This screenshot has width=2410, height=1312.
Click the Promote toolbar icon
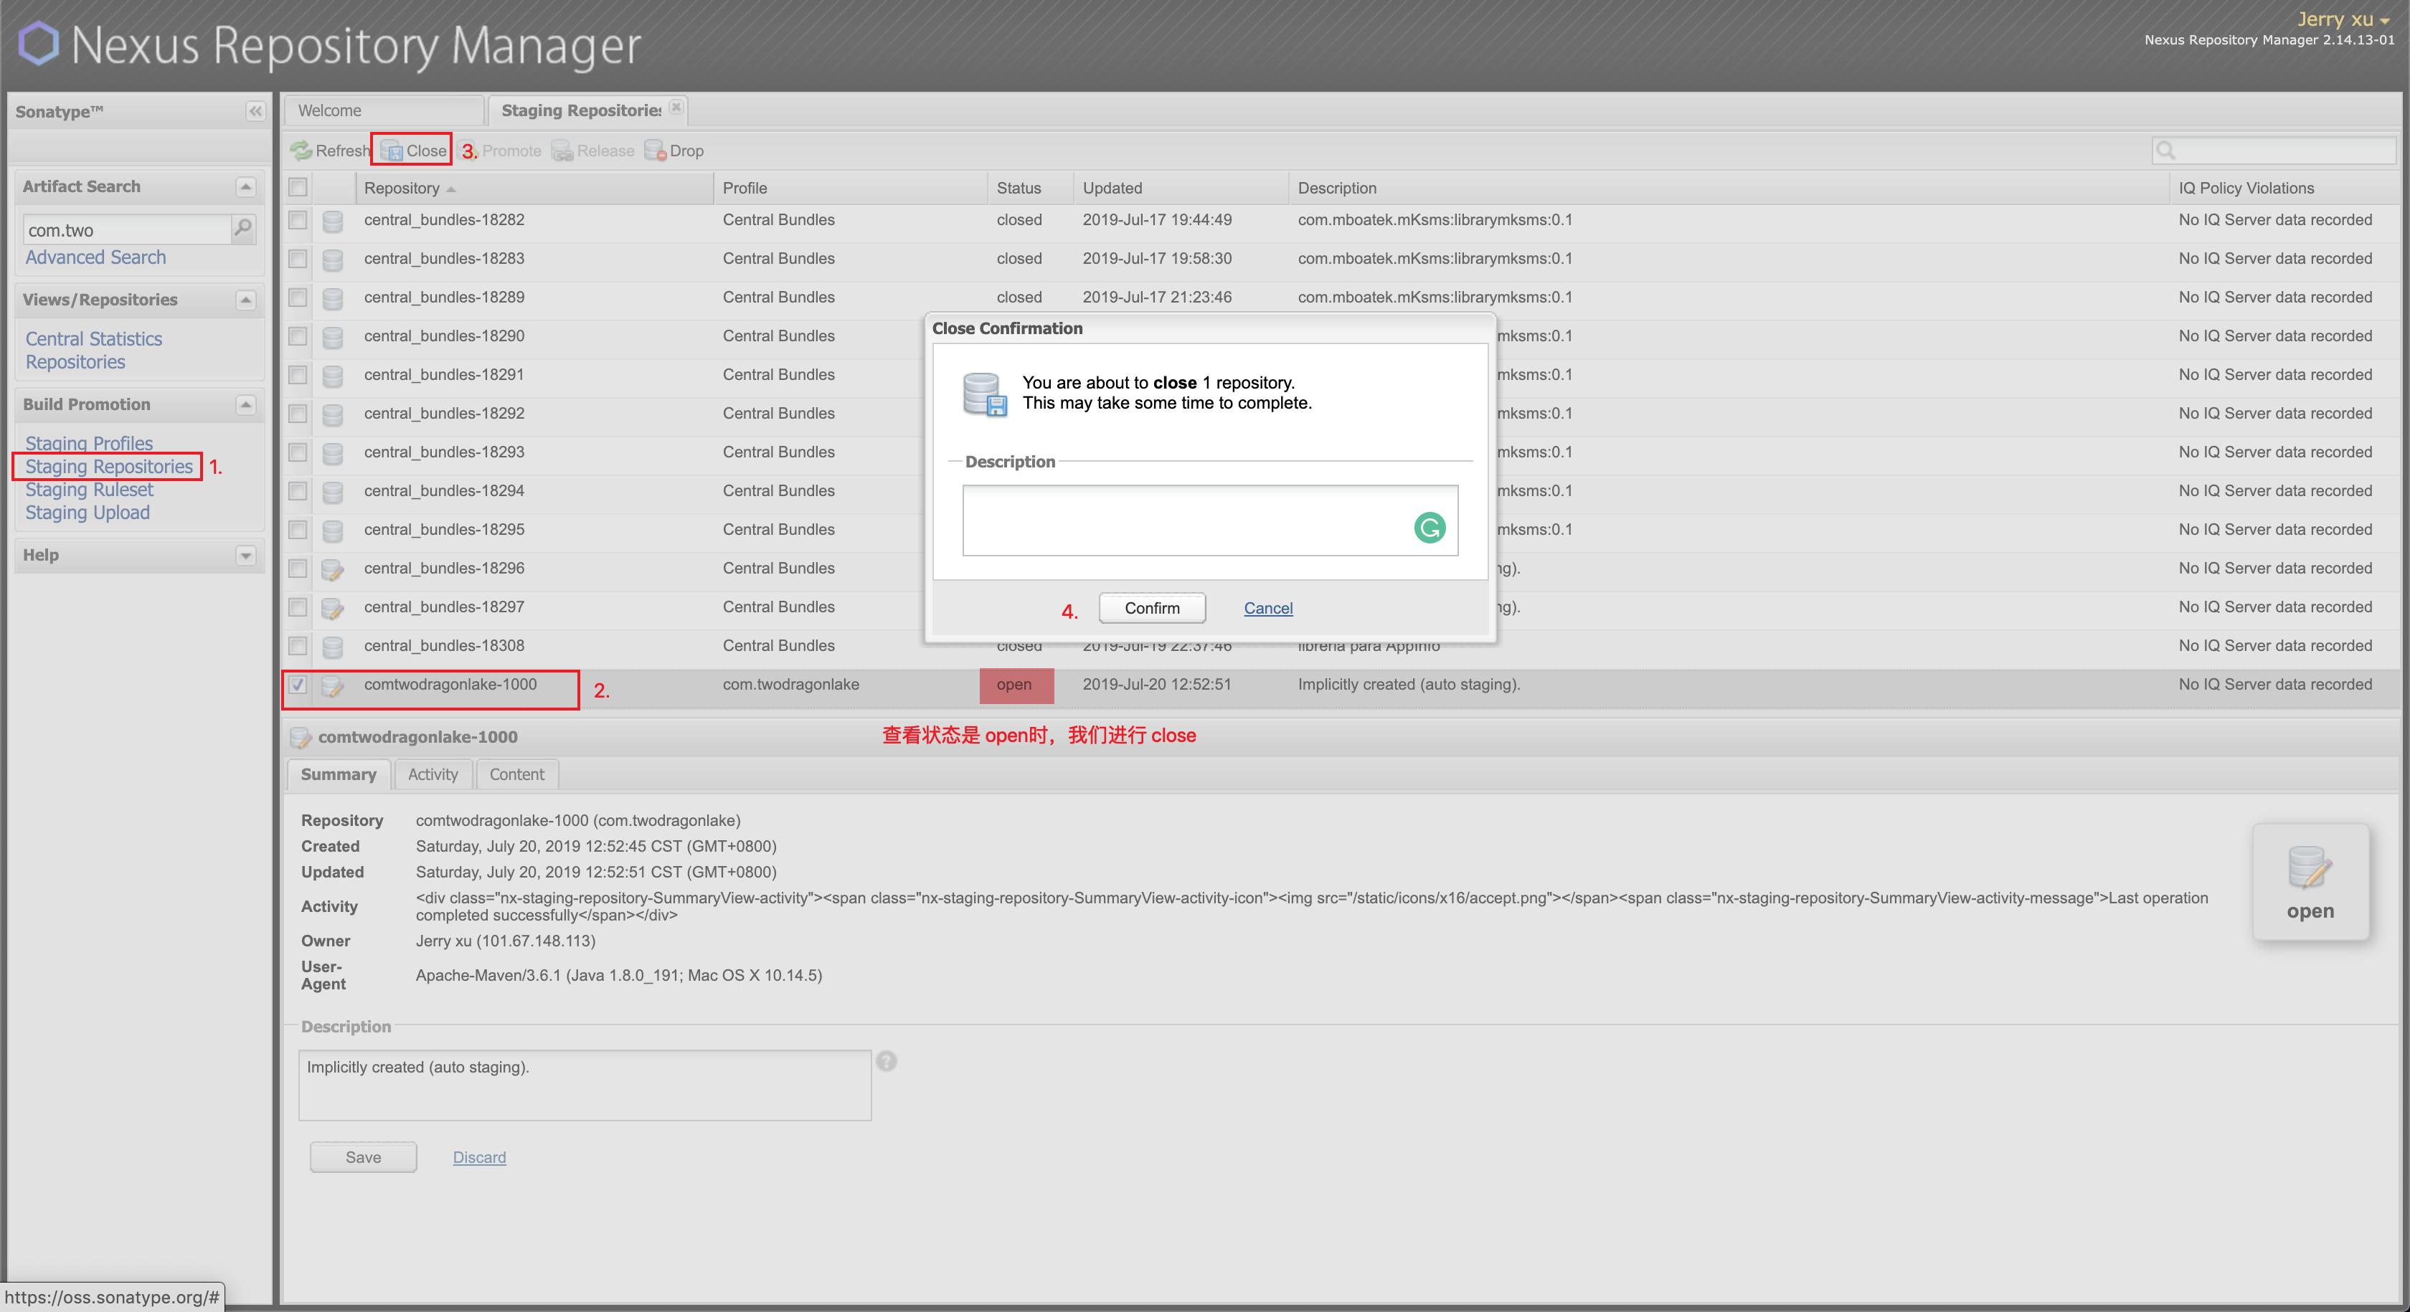point(468,151)
